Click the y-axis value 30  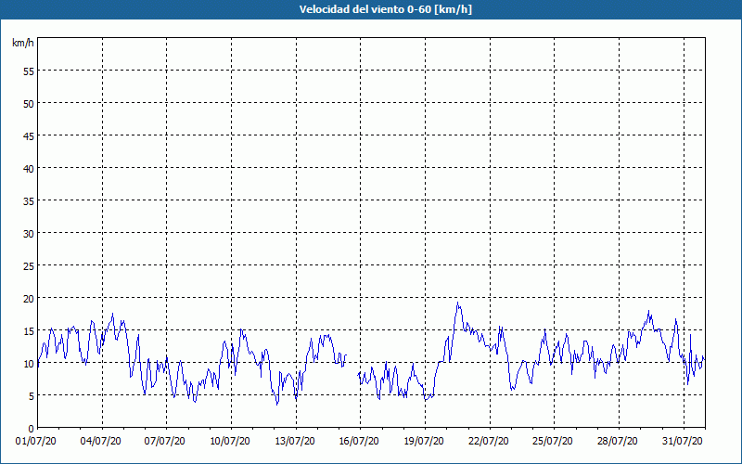[x=29, y=234]
